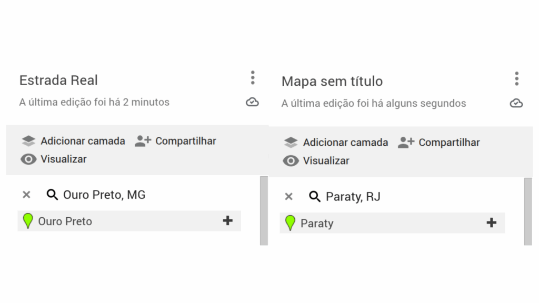Click the X to clear the Ouro Preto search
Screen dimensions: 539x303
click(26, 195)
